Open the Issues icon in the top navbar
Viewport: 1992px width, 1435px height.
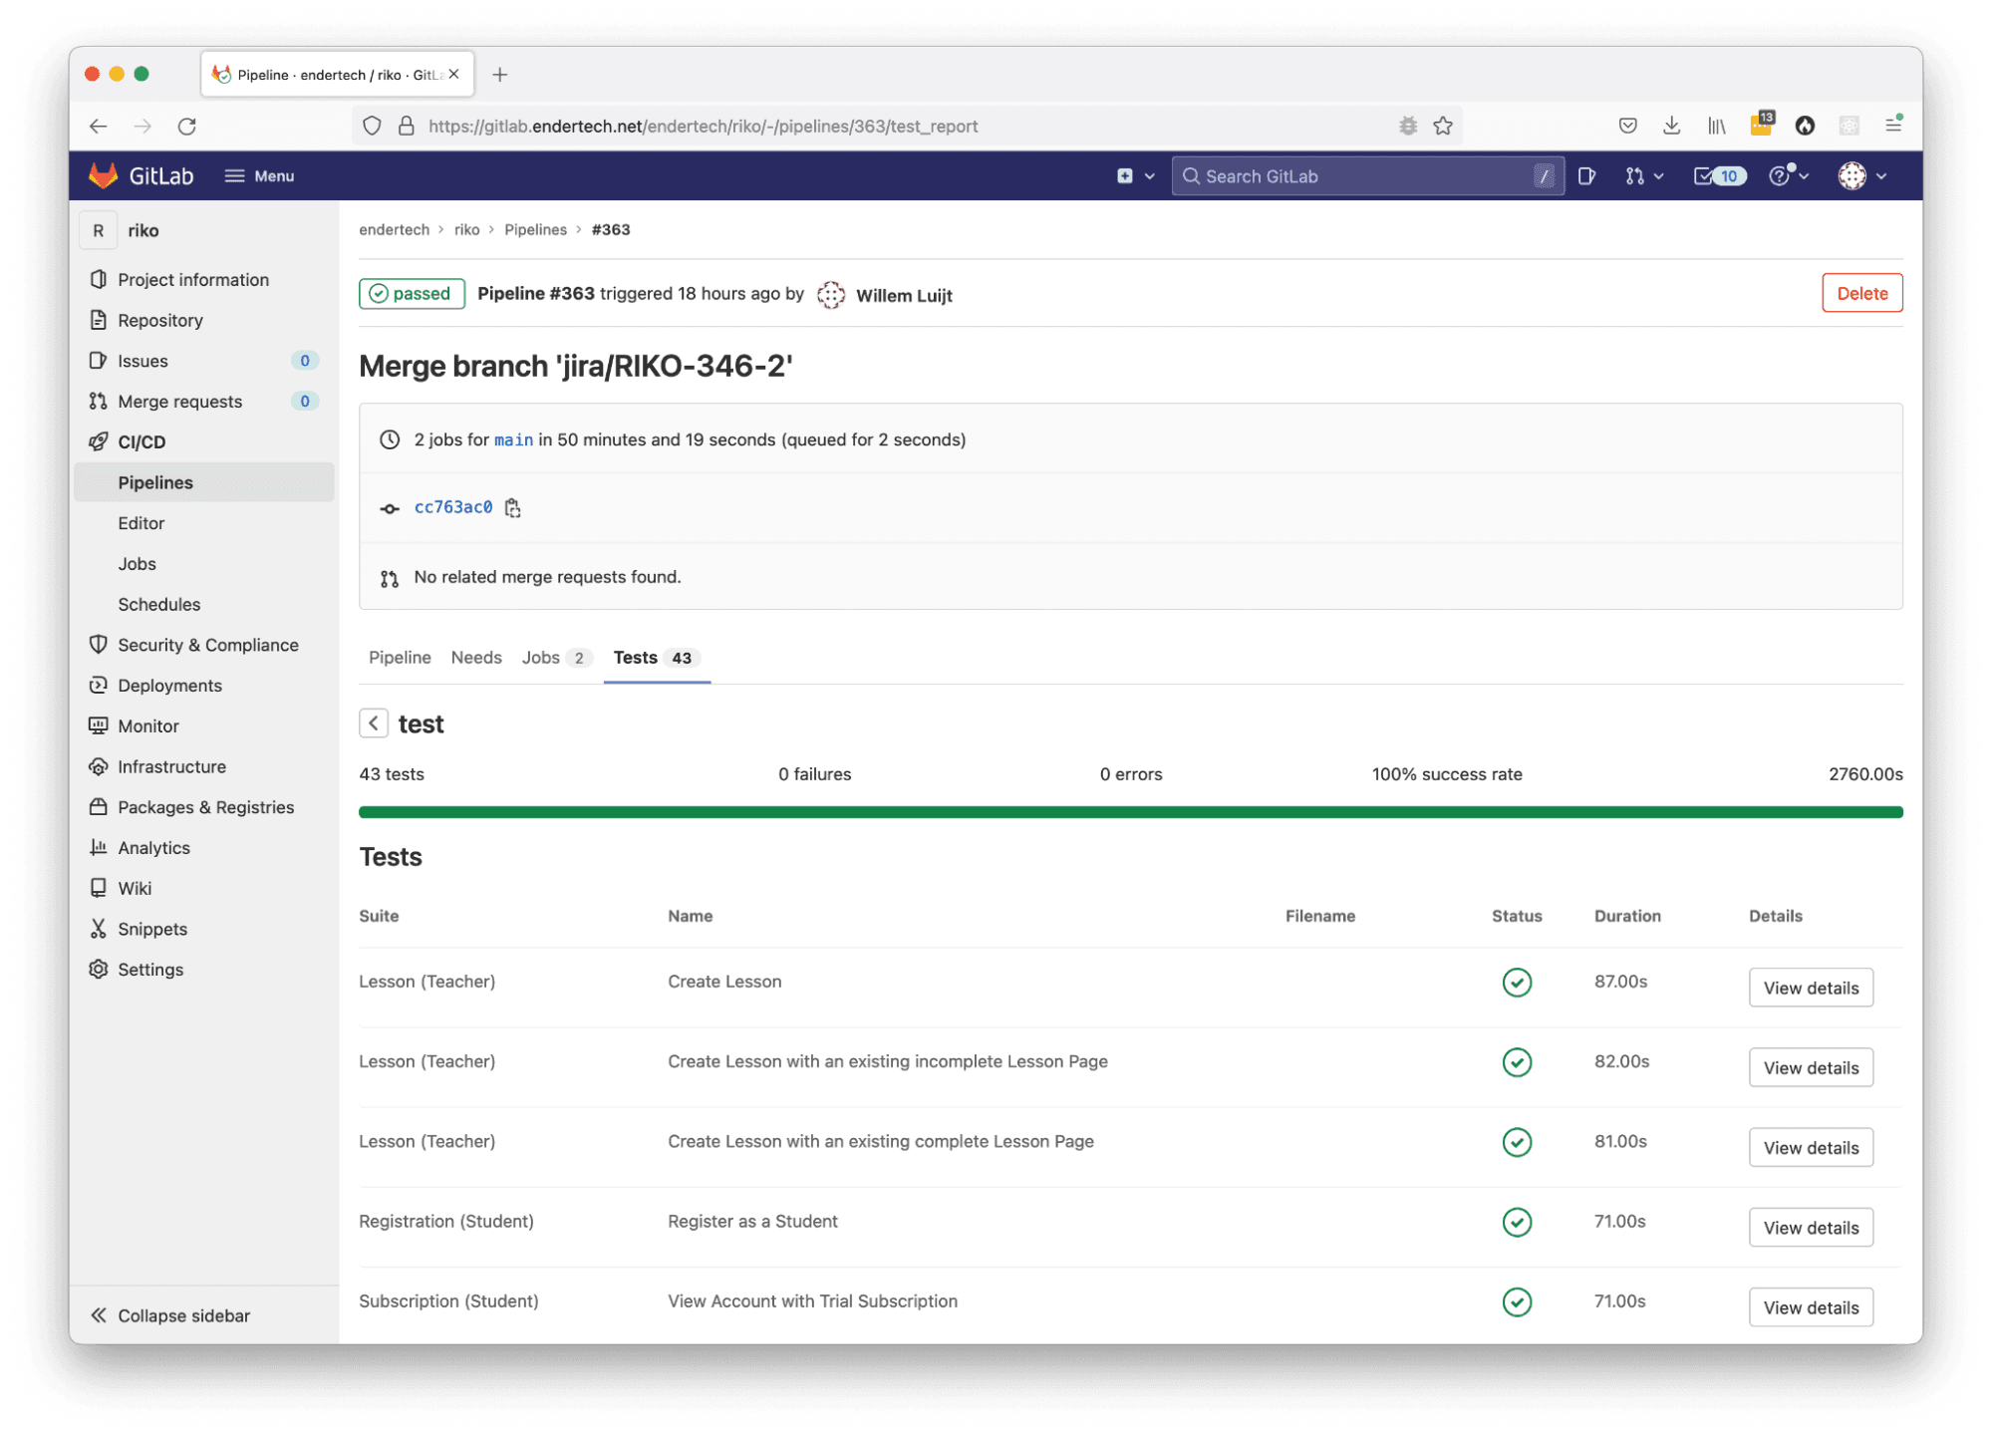pyautogui.click(x=1586, y=176)
